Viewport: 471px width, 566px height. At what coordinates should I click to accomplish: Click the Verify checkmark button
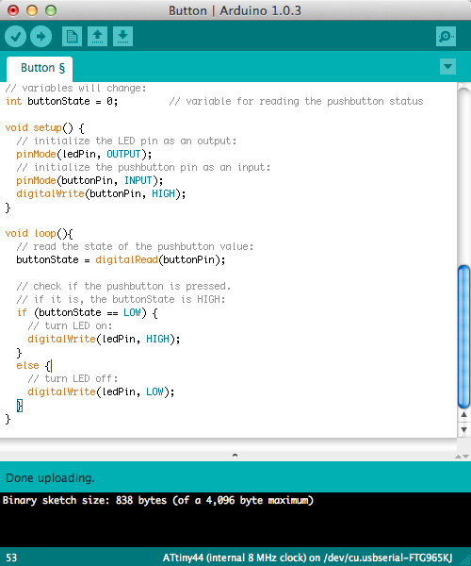(x=15, y=37)
